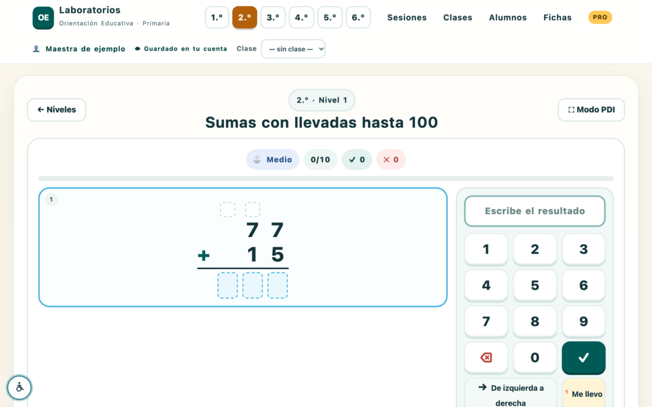Screen dimensions: 652x407
Task: Click the Sumas con llevadas hasta 100 heading
Action: (x=321, y=122)
